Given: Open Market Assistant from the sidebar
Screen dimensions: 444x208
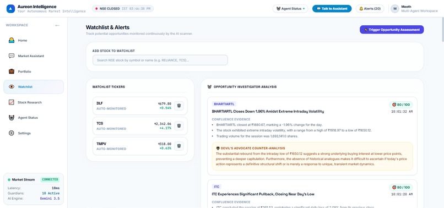Looking at the screenshot, I should tap(34, 56).
